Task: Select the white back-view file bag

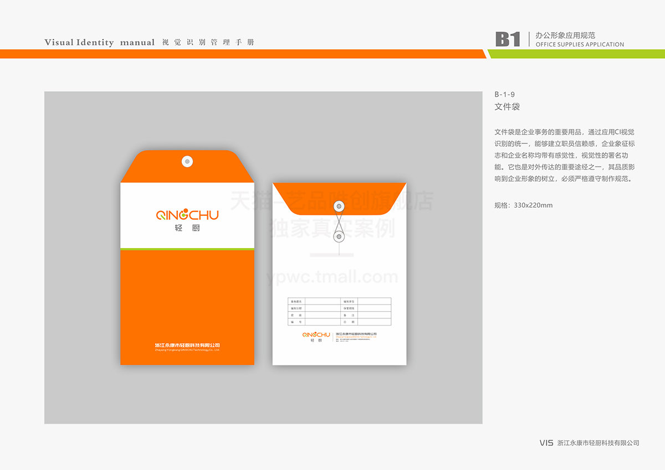Action: coord(339,273)
